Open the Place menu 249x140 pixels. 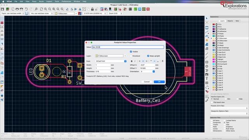pos(34,2)
